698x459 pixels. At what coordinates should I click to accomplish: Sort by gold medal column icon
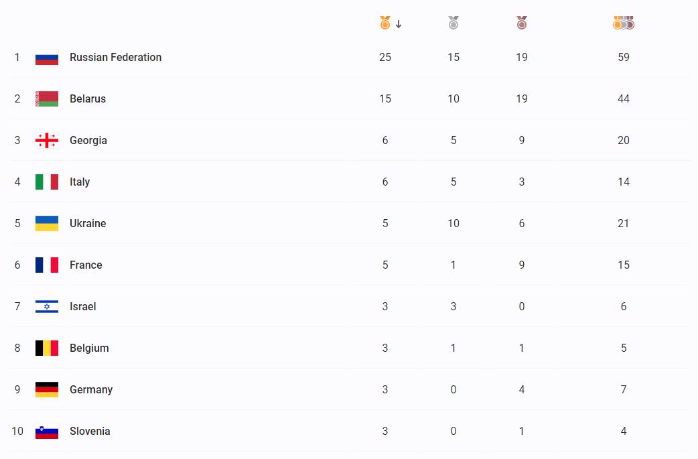tap(385, 23)
